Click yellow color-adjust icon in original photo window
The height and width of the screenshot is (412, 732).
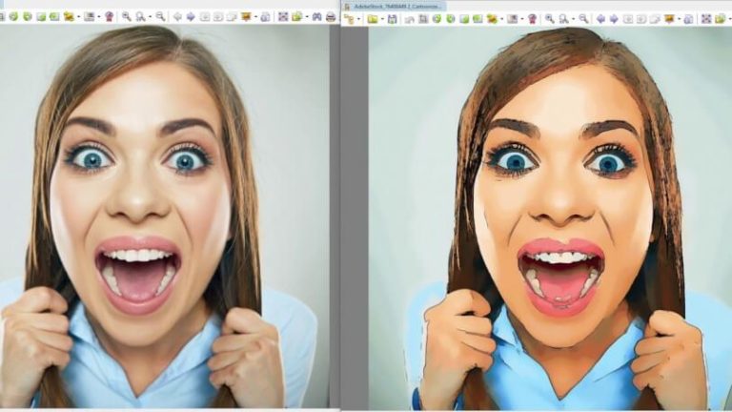tap(69, 17)
